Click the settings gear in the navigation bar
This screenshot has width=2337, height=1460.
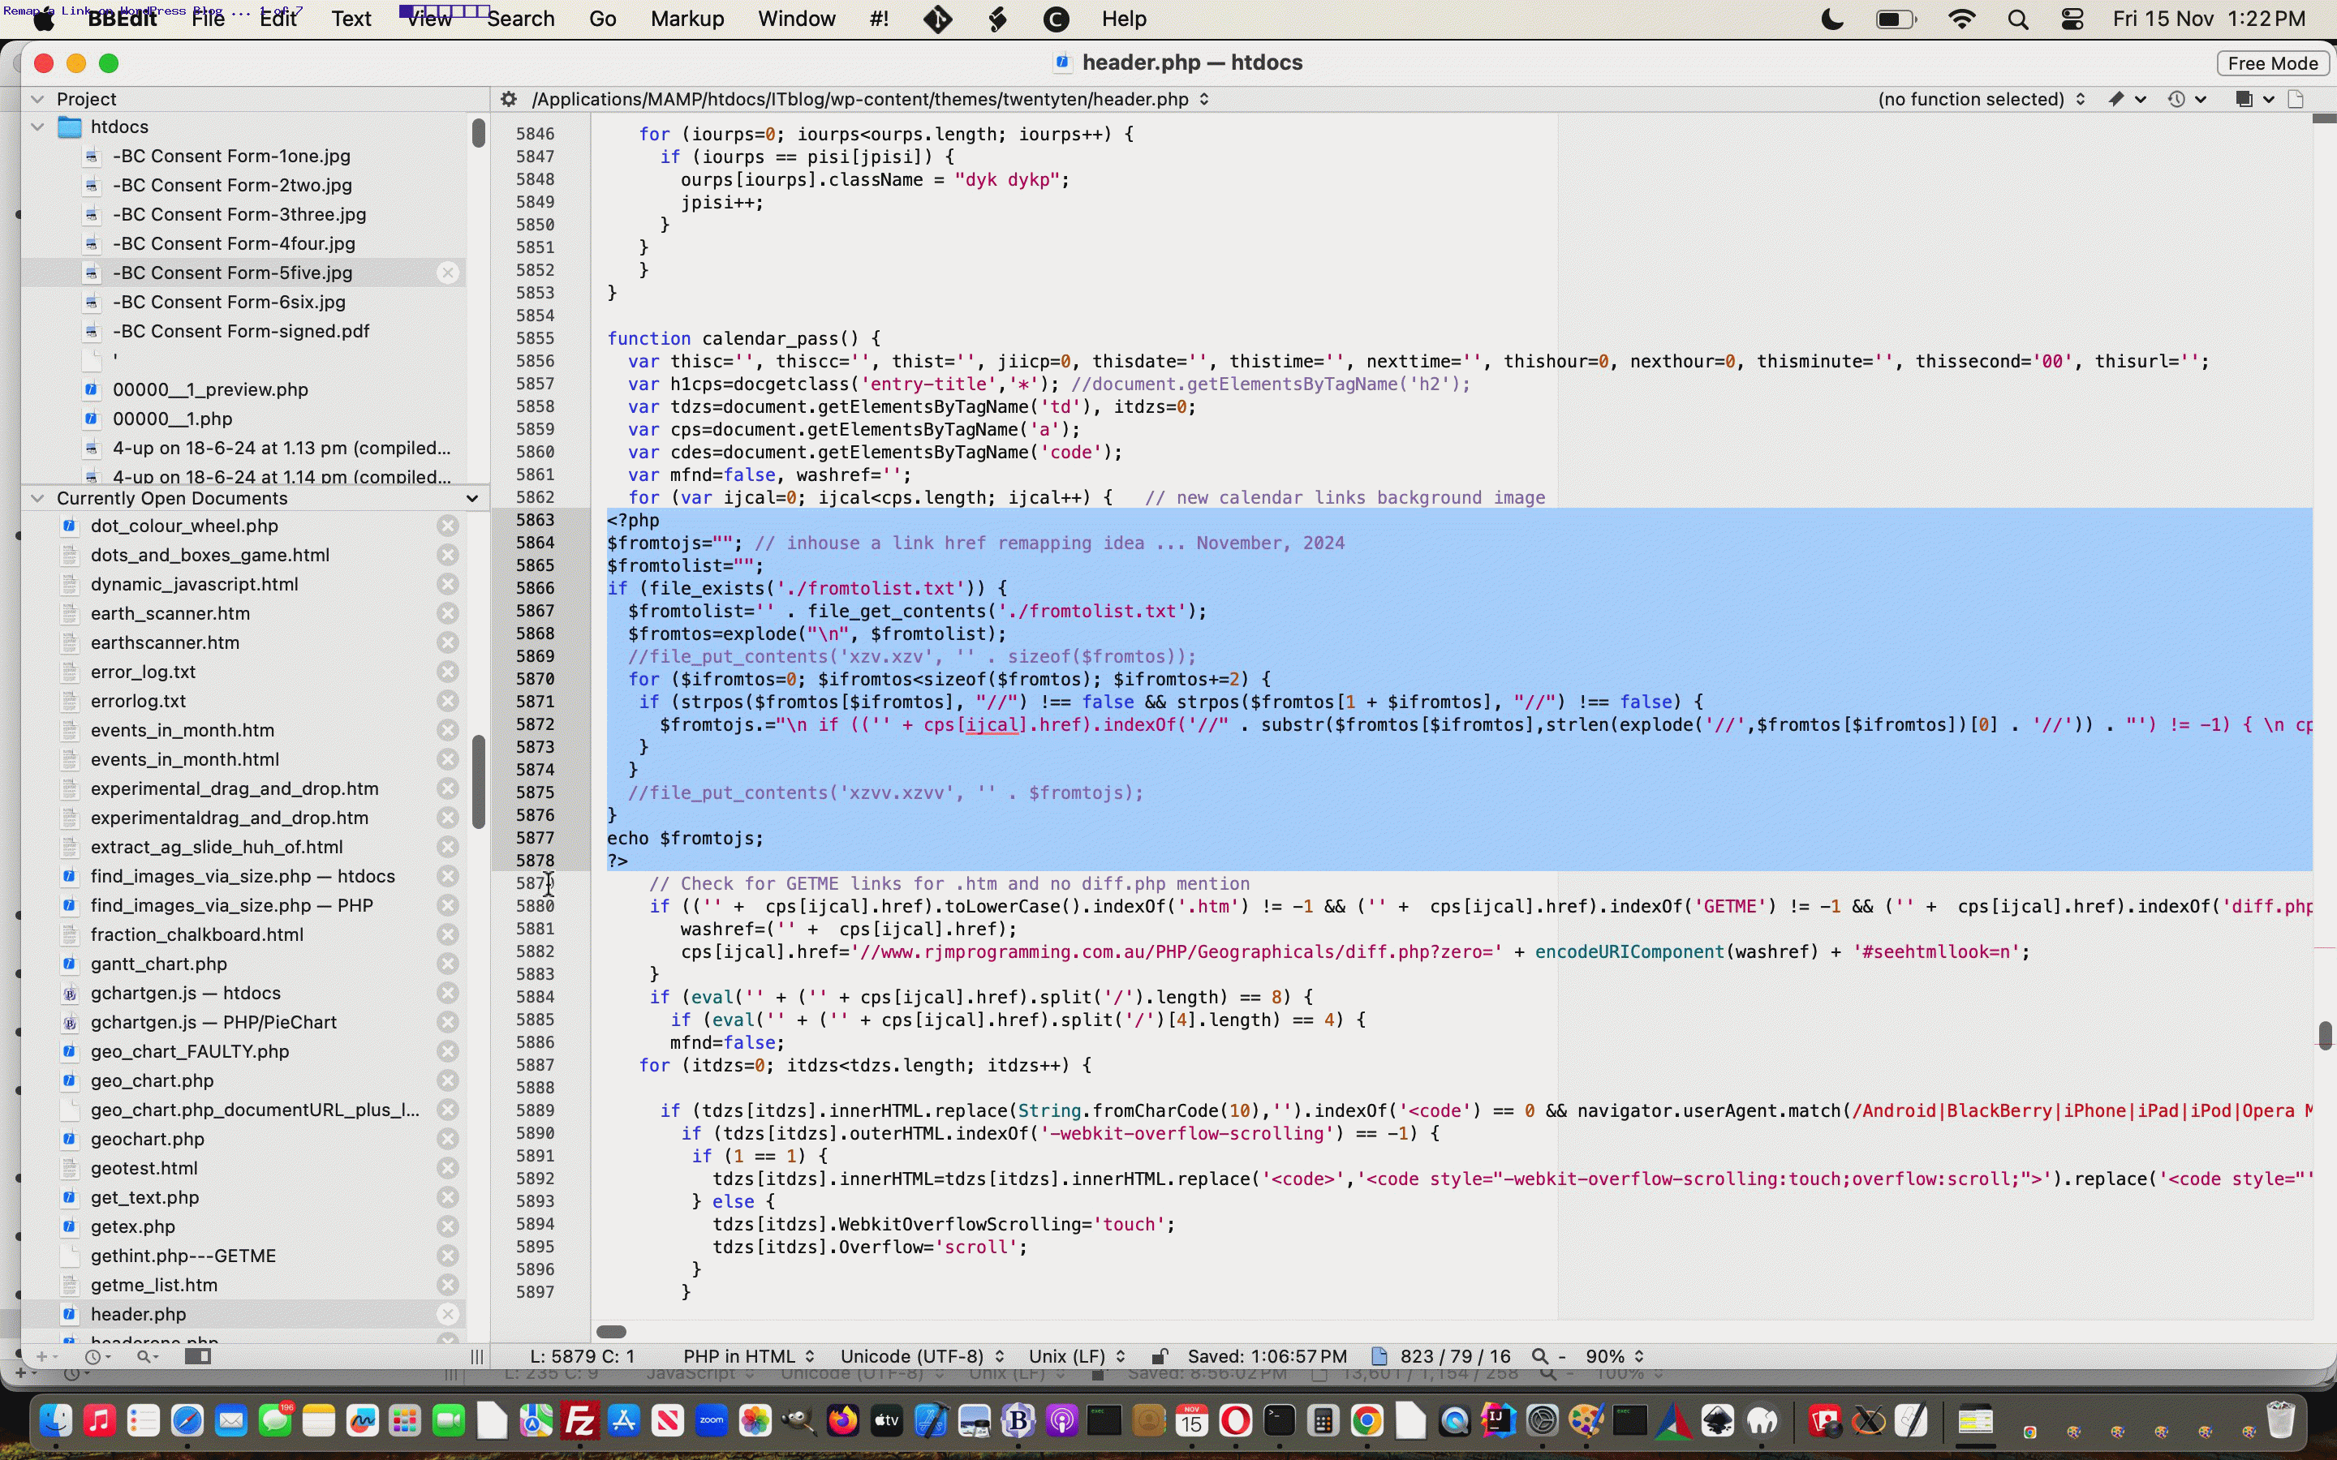509,100
